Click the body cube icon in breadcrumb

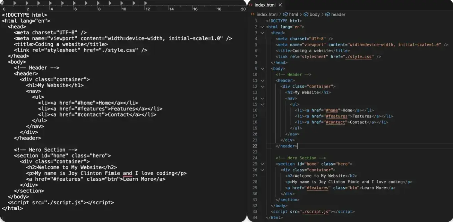(x=306, y=15)
